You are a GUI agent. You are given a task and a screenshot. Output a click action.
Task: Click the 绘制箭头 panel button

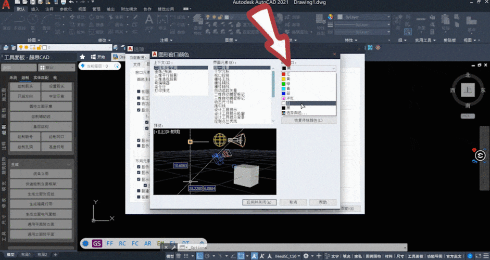26,86
